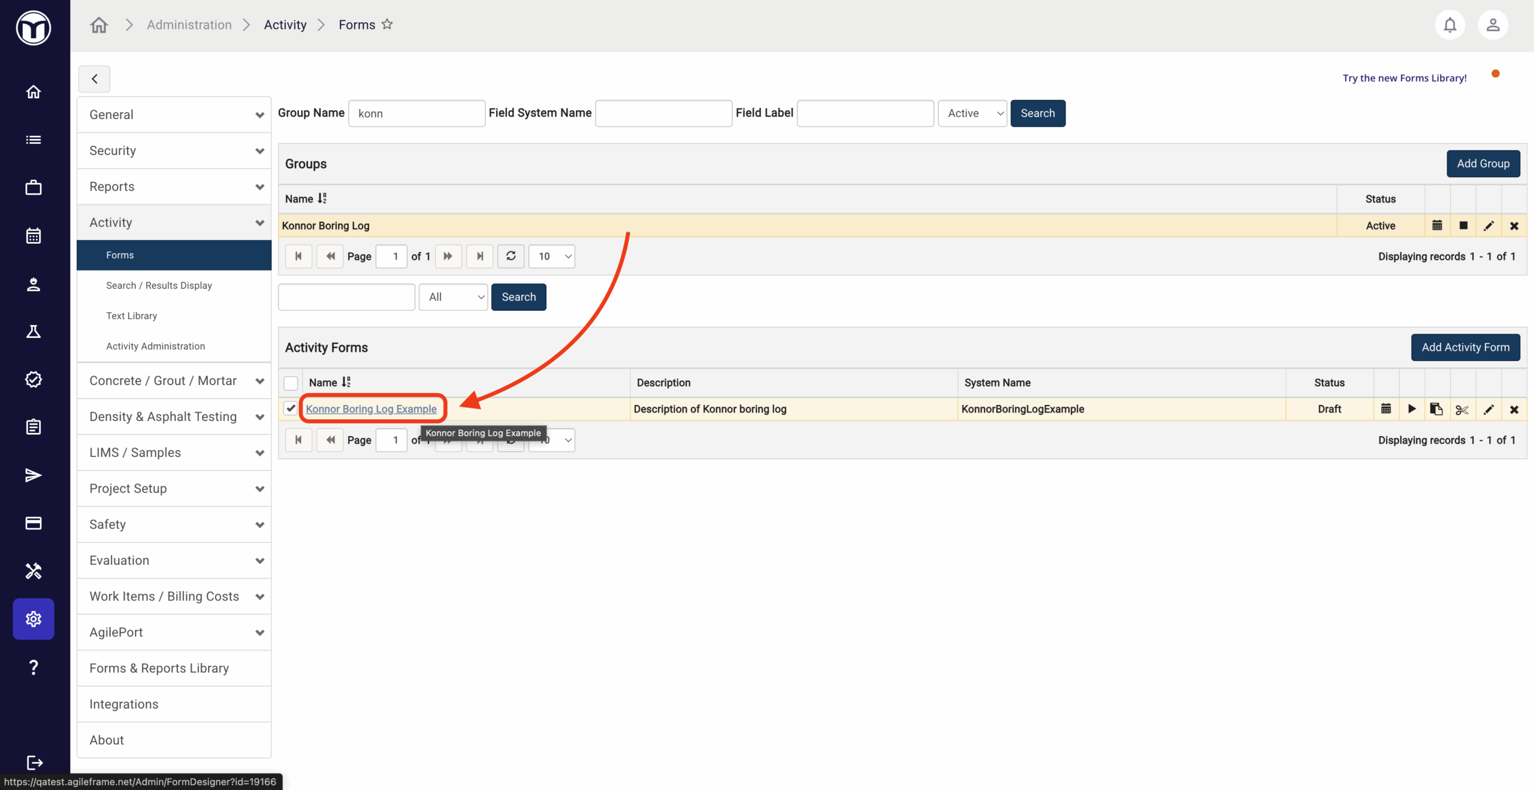Click the calendar icon in left sidebar
1534x790 pixels.
pos(34,236)
